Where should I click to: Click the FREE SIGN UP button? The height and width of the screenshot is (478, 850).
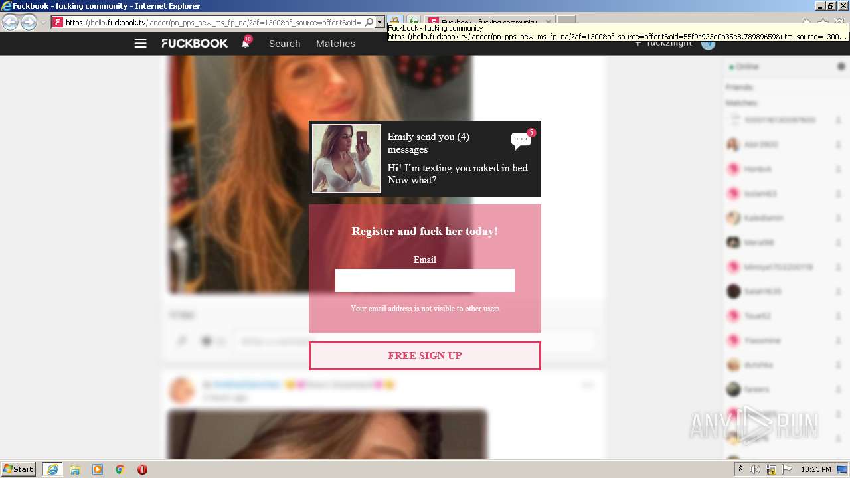tap(425, 356)
